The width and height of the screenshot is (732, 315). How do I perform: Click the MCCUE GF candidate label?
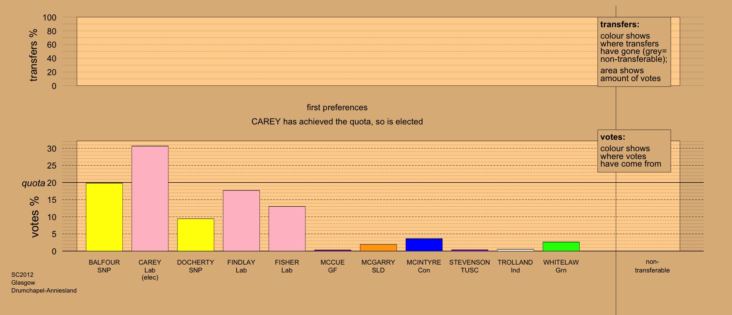point(333,266)
